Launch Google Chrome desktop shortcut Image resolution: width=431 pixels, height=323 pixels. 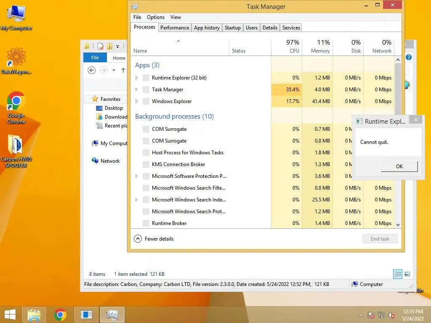(16, 108)
